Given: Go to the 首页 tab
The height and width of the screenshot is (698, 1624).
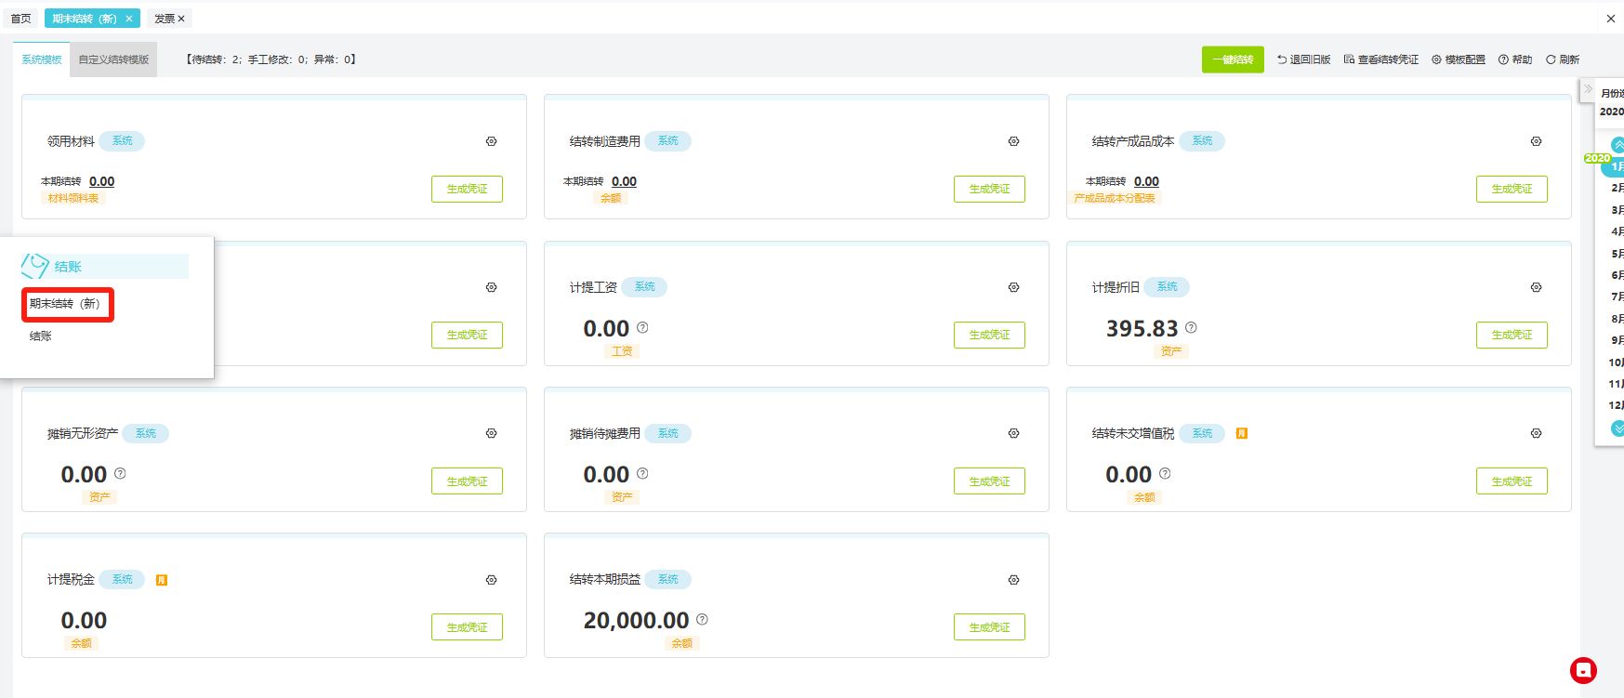Looking at the screenshot, I should click(x=20, y=19).
